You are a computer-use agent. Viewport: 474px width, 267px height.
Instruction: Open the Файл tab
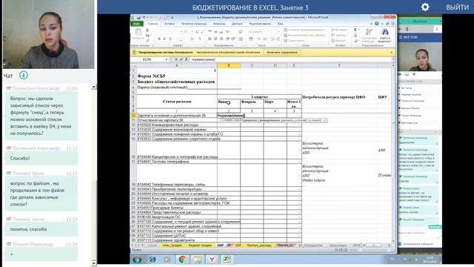click(136, 24)
